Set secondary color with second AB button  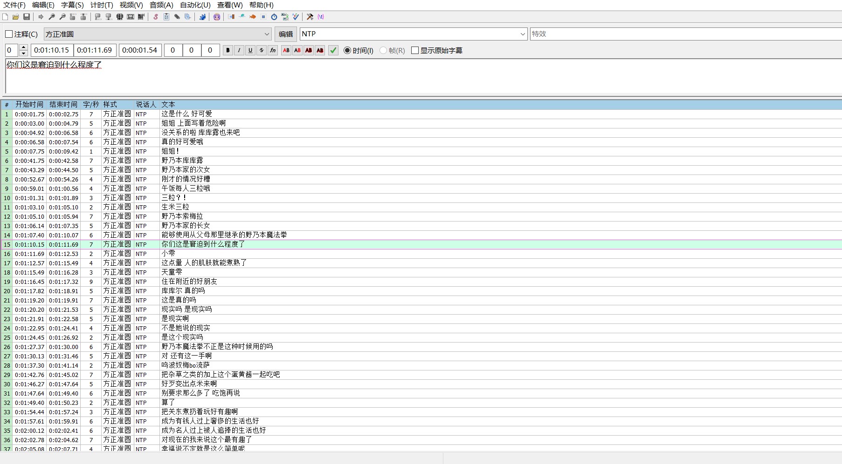pyautogui.click(x=297, y=50)
